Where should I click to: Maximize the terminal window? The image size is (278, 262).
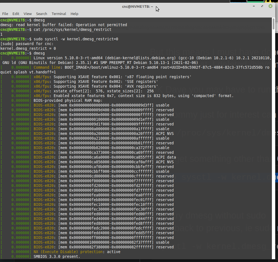262,6
